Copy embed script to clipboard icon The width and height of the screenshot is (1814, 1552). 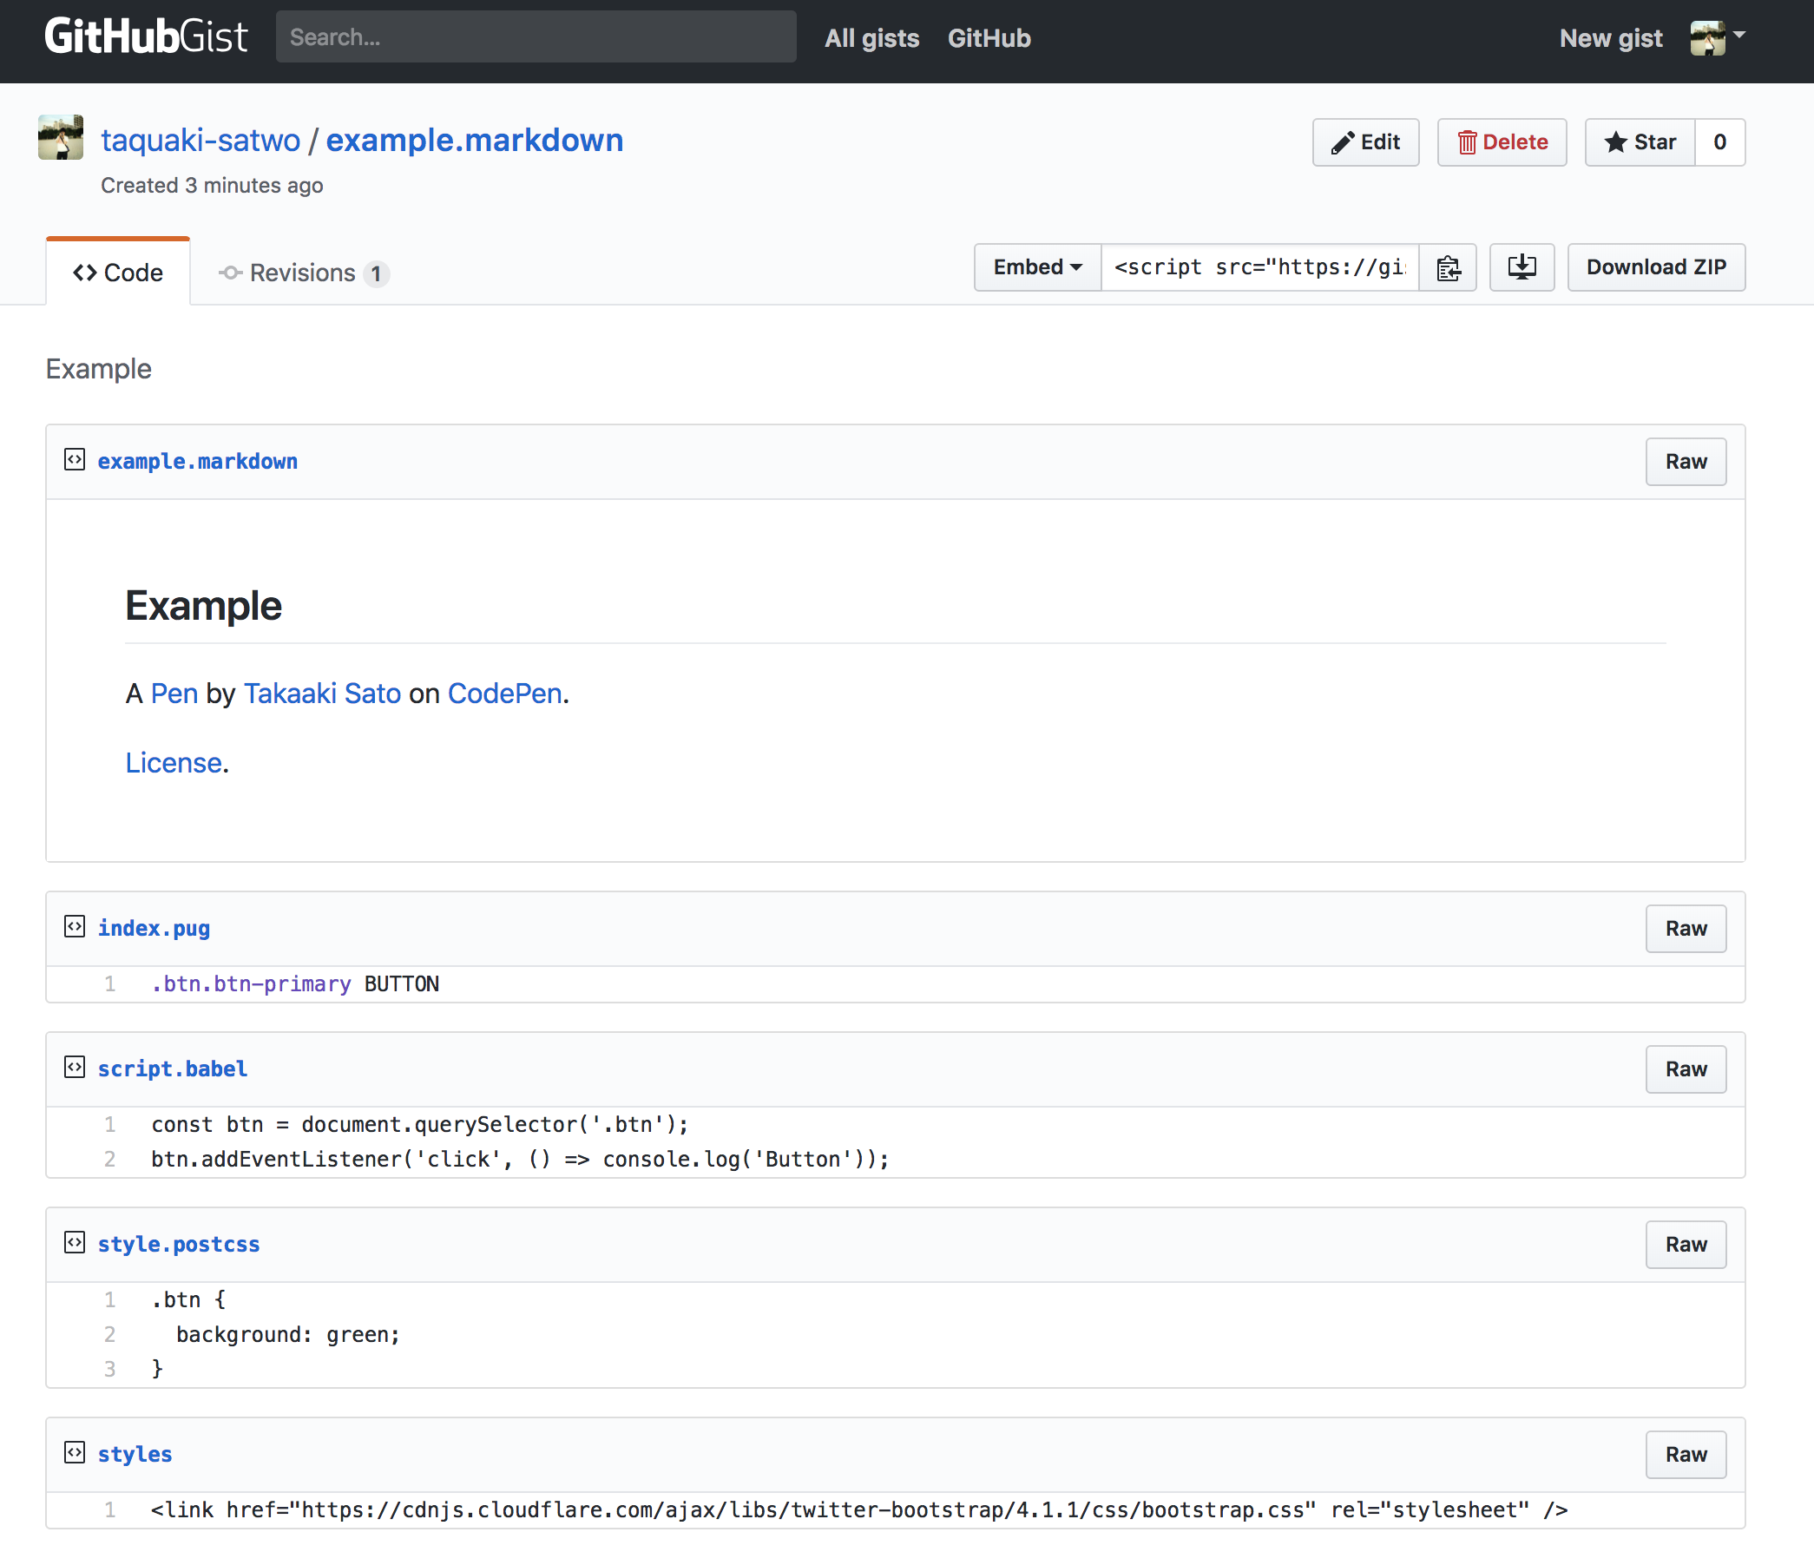(1448, 267)
